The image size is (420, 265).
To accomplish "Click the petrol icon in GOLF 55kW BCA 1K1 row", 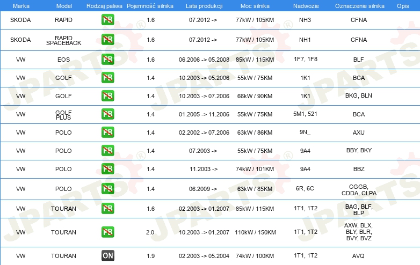I will pos(107,78).
